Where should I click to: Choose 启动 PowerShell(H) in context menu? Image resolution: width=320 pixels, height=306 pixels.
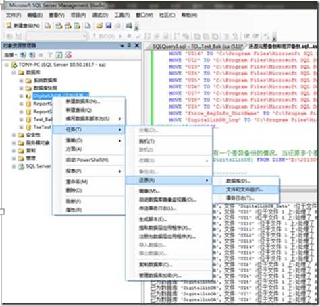(x=88, y=160)
